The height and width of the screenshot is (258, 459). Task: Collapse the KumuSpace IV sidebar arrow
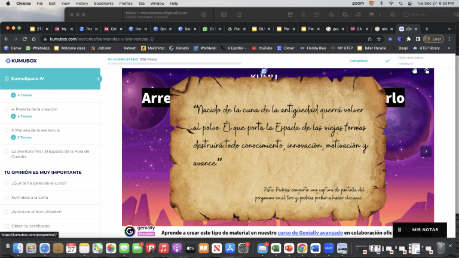click(98, 78)
